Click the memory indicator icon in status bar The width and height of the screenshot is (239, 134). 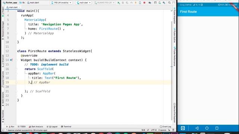click(x=173, y=130)
